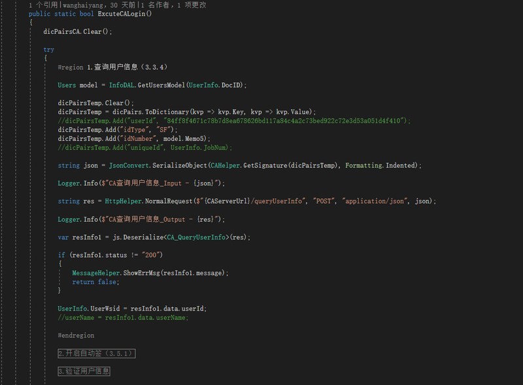Click the #region 1.查询用户信息 line
The image size is (523, 385).
click(112, 67)
